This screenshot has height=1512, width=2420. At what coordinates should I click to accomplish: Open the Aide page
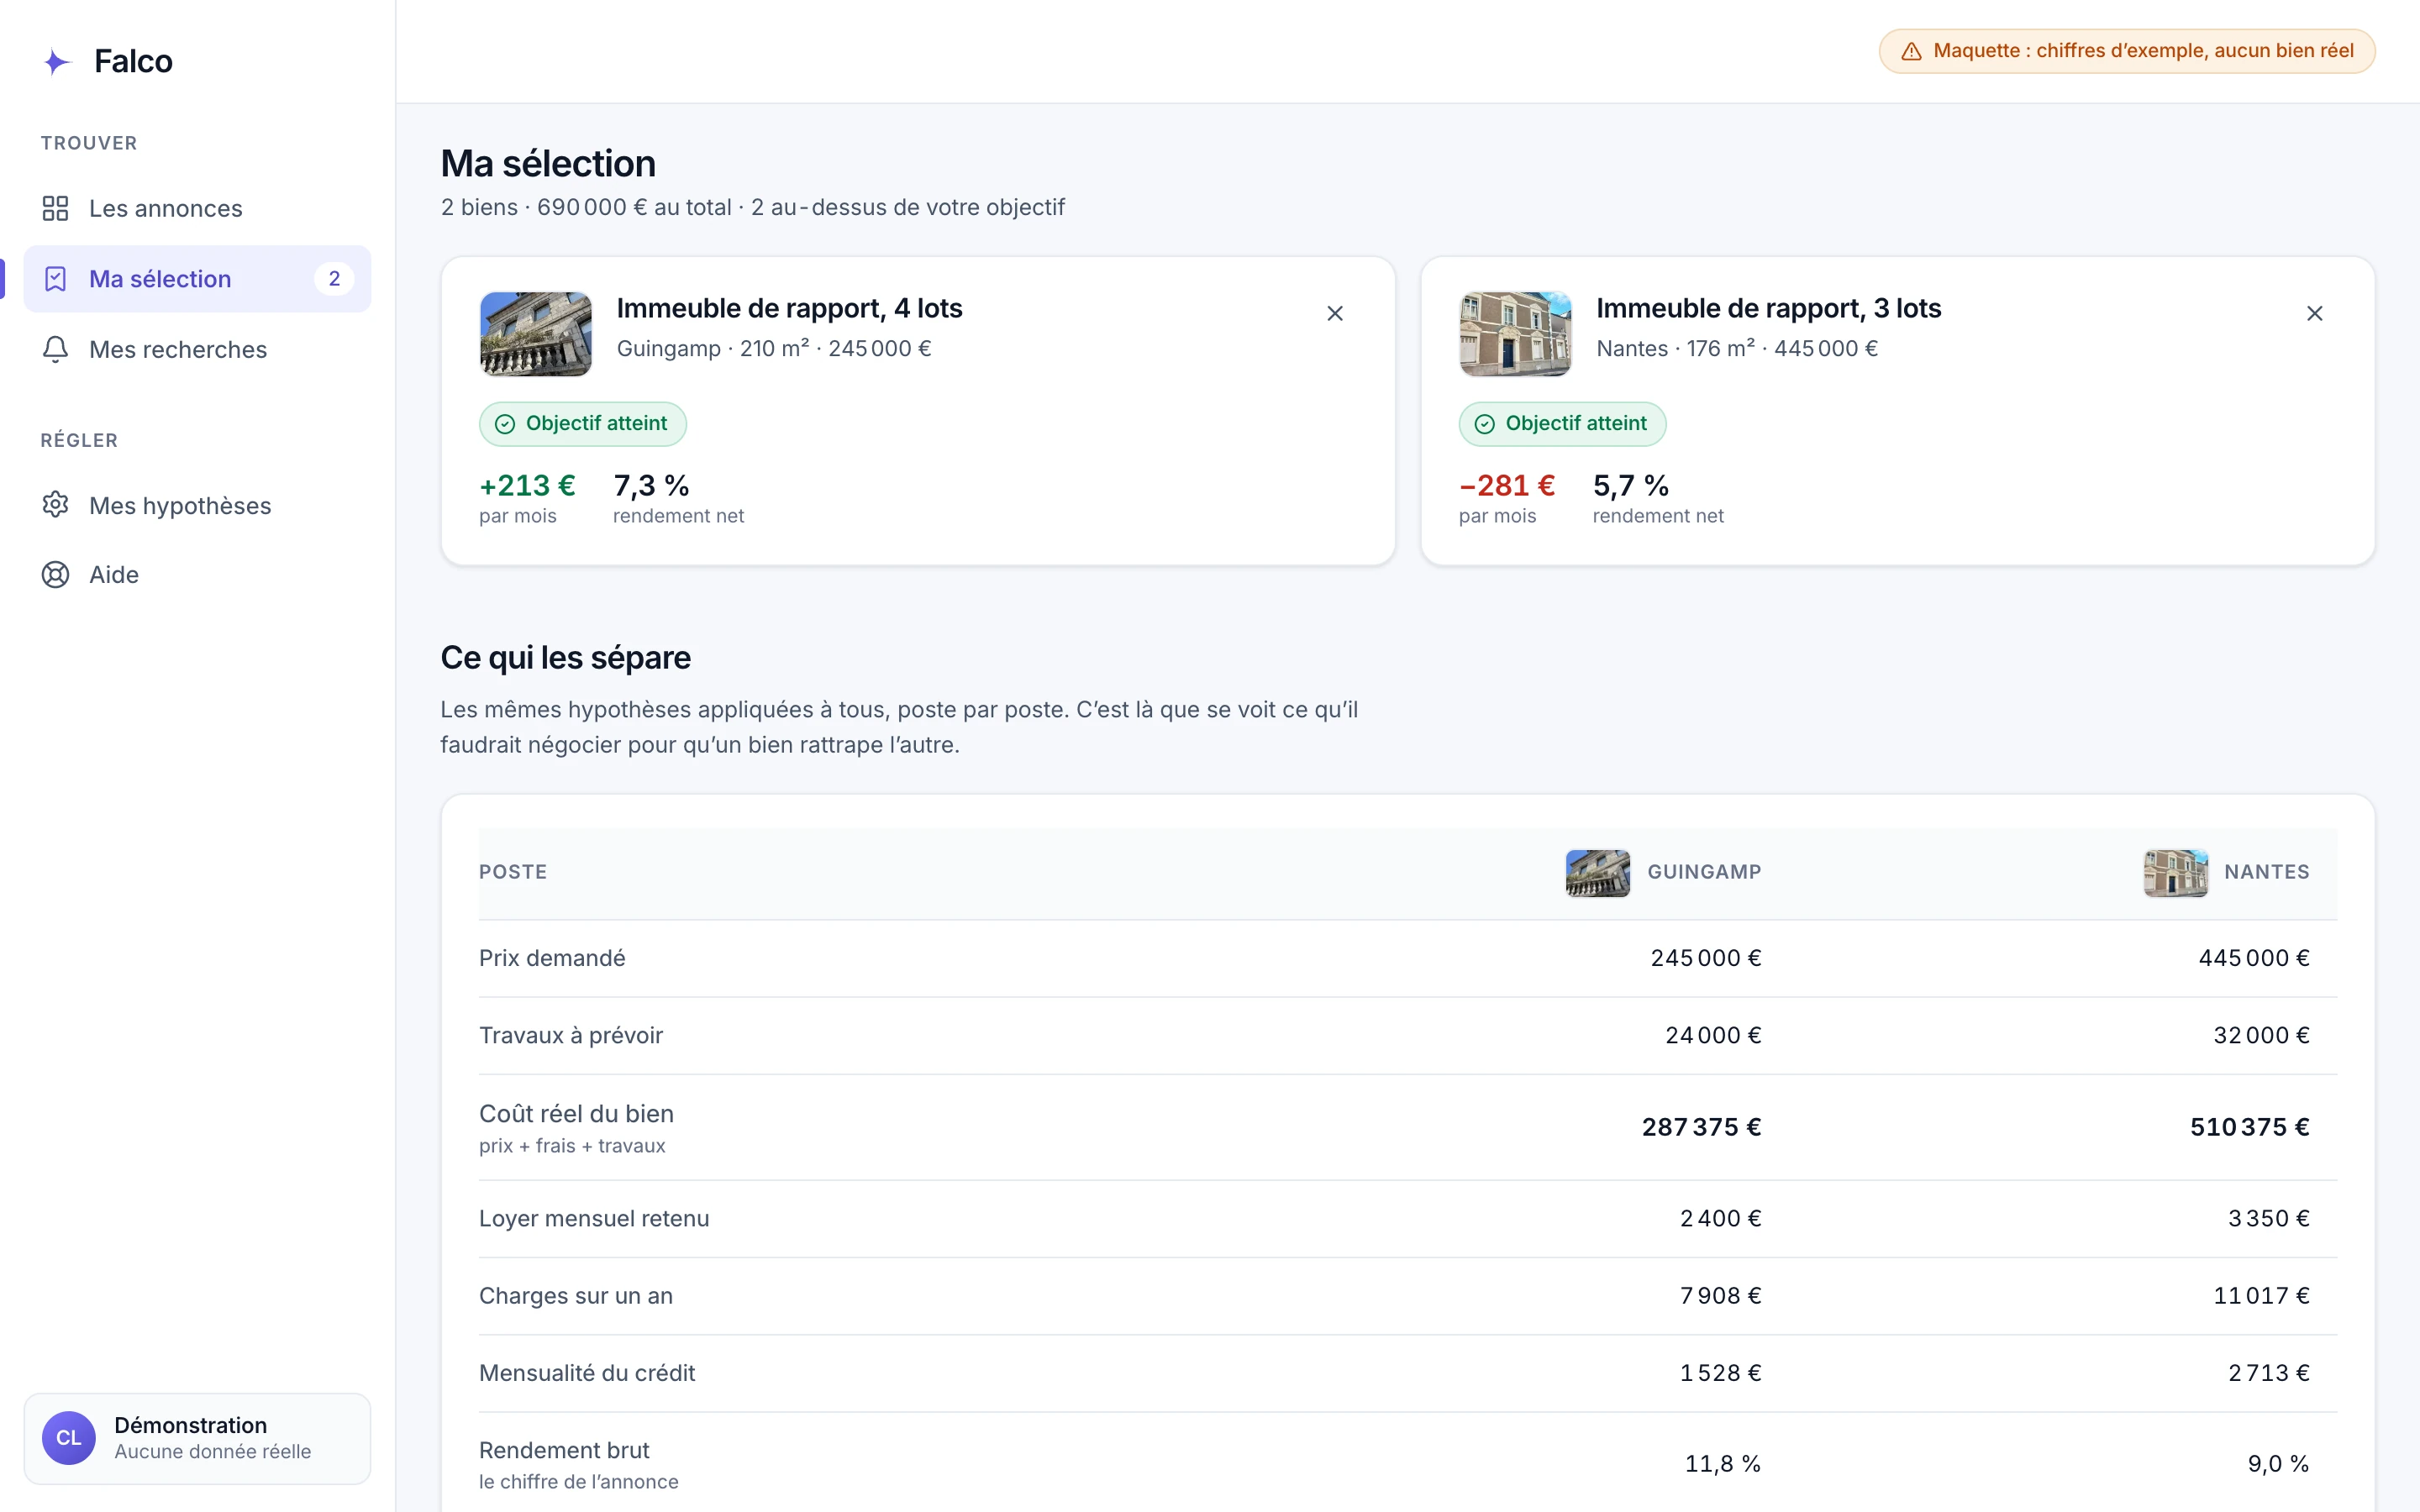pyautogui.click(x=197, y=575)
